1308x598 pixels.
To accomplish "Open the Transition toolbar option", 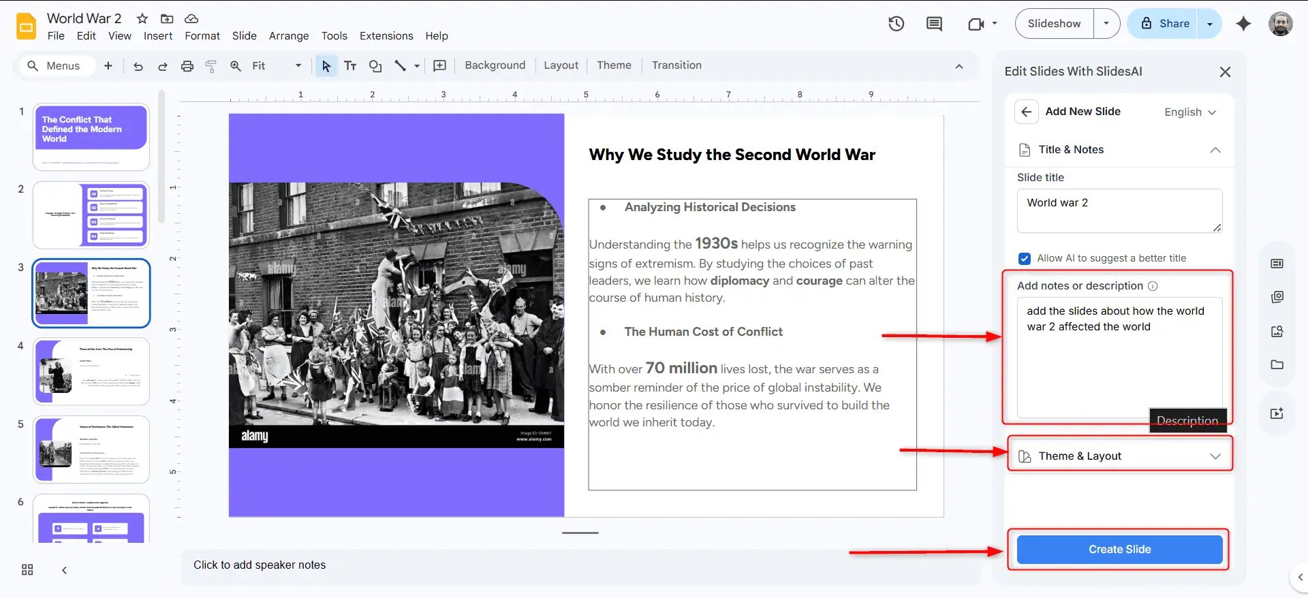I will click(676, 65).
